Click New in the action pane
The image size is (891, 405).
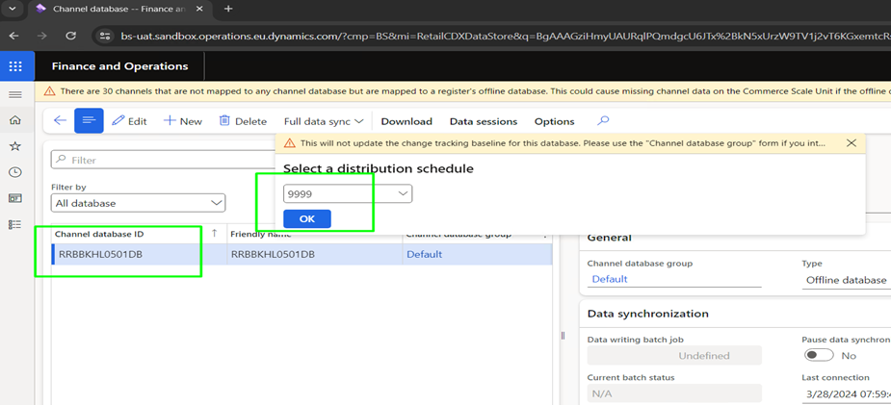point(183,121)
